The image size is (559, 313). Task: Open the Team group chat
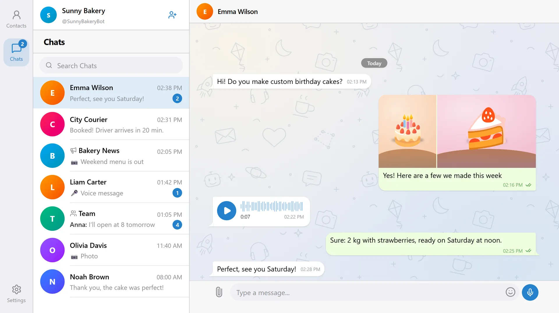111,219
